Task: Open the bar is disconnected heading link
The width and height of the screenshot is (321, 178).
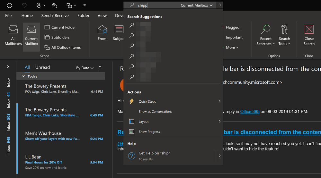Action: [x=272, y=132]
